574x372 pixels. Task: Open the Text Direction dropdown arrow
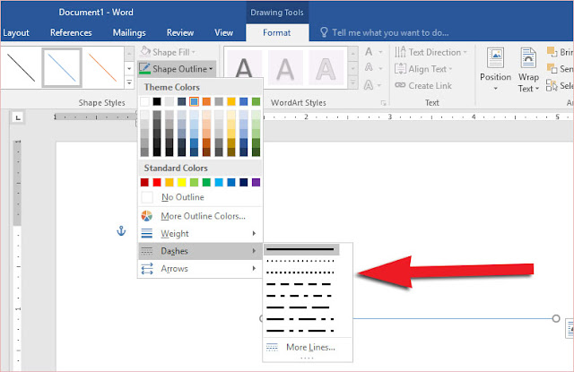click(465, 52)
